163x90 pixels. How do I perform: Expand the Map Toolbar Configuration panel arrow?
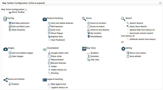click(x=160, y=3)
